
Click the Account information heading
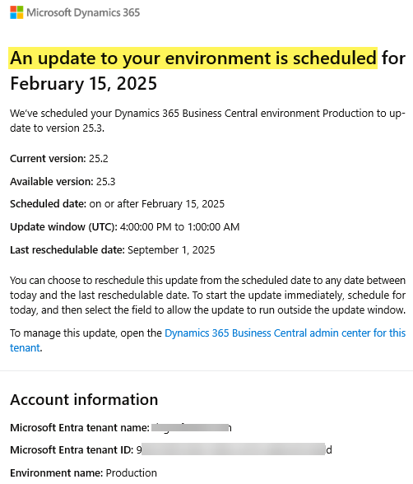(x=84, y=400)
